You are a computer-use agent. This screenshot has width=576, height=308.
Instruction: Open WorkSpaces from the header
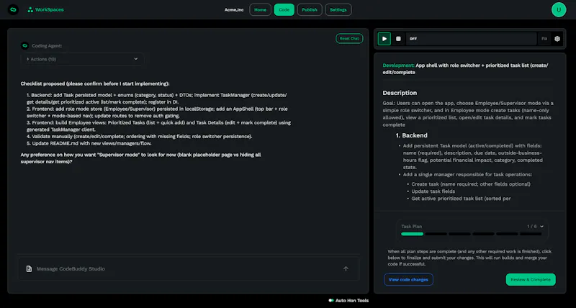[x=46, y=9]
